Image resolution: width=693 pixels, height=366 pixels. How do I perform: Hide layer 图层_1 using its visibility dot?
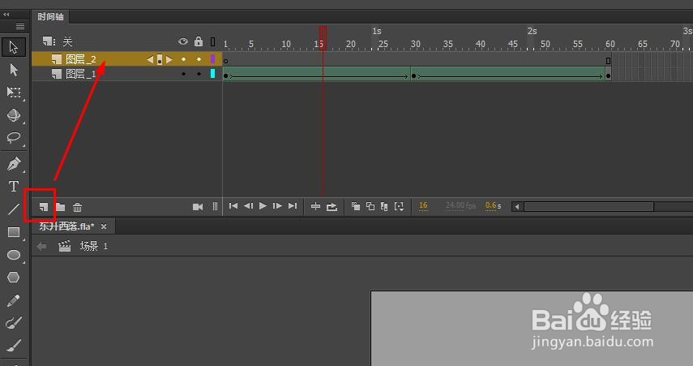pyautogui.click(x=183, y=74)
